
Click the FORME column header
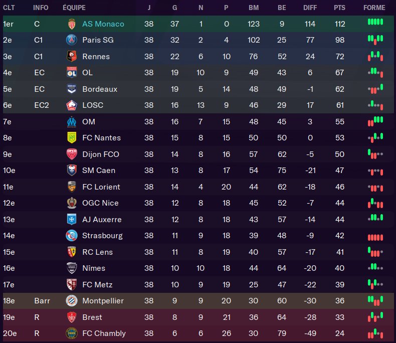tap(374, 8)
